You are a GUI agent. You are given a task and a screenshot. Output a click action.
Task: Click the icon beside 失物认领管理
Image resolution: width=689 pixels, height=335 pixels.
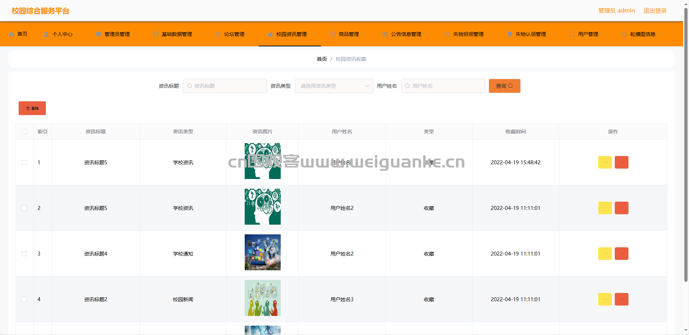510,34
